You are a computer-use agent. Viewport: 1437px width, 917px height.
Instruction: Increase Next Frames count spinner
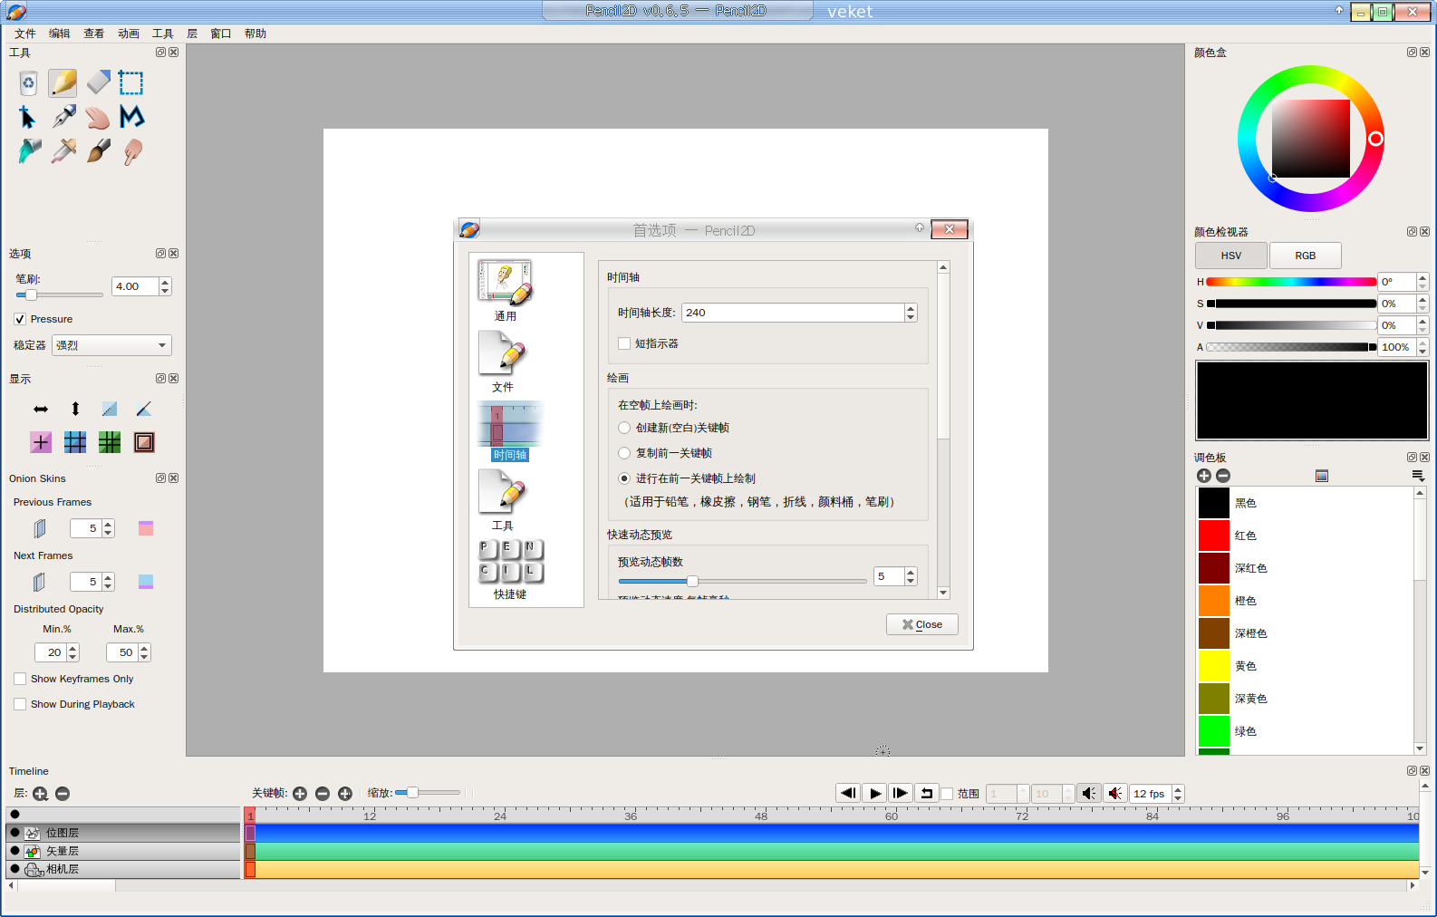pyautogui.click(x=109, y=577)
